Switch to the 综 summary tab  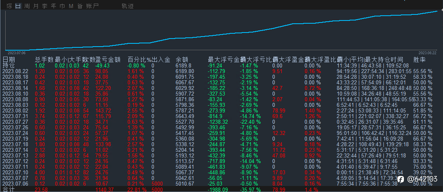click(9, 6)
